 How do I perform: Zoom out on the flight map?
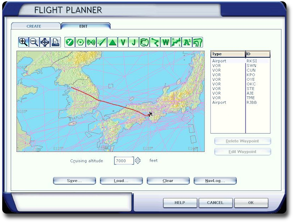pos(34,42)
